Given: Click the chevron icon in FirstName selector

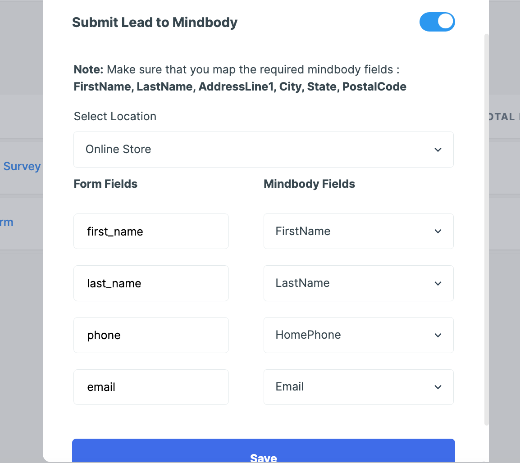Looking at the screenshot, I should 438,231.
